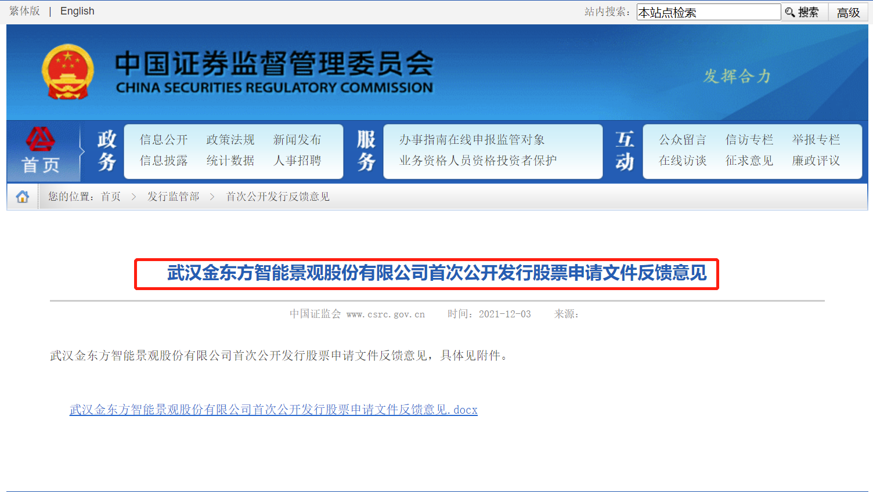This screenshot has width=873, height=492.
Task: Download the 武汉金东方 feedback .docx attachment
Action: point(273,410)
